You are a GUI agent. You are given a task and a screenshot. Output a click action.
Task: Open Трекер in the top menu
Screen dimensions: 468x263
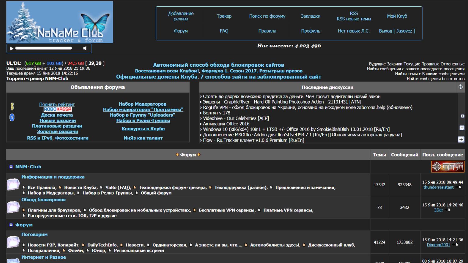point(224,16)
